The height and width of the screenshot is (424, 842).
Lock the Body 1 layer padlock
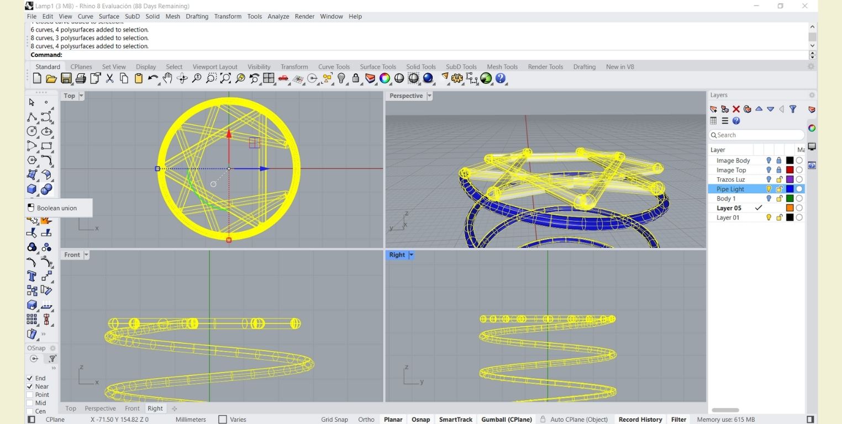coord(779,198)
